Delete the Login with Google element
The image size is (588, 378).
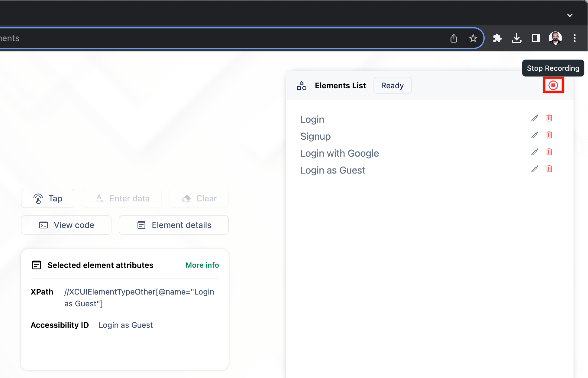pos(549,152)
